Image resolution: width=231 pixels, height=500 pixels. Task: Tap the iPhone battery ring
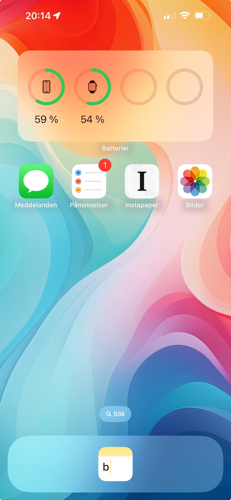pos(46,87)
